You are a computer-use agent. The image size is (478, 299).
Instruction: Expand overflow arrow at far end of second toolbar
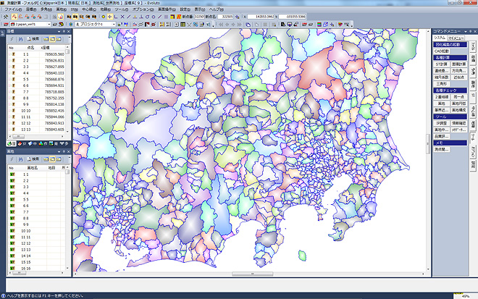point(352,25)
